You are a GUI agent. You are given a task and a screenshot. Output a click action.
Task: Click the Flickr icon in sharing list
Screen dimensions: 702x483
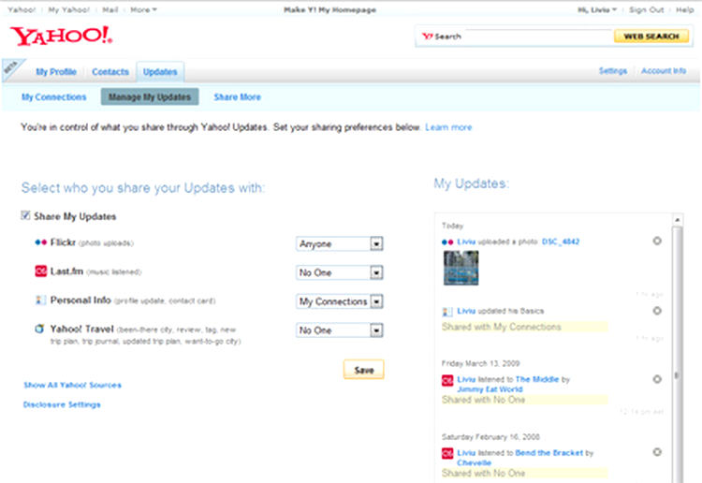41,242
